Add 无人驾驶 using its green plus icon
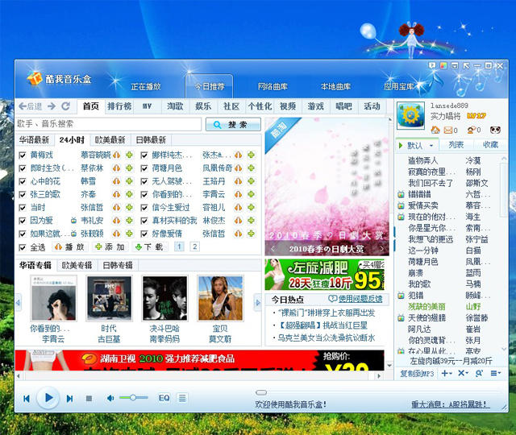Image resolution: width=516 pixels, height=435 pixels. pos(251,180)
